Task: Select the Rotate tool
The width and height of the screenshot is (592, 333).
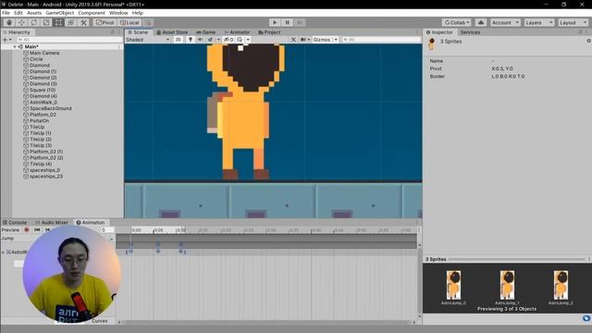Action: tap(34, 22)
